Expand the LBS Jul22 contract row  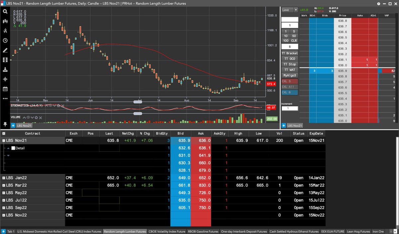[4, 200]
